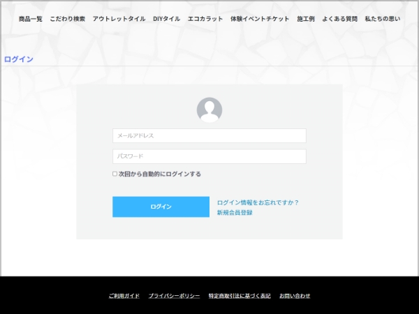The width and height of the screenshot is (419, 314).
Task: Open the 新規会員登録 link
Action: click(x=235, y=213)
